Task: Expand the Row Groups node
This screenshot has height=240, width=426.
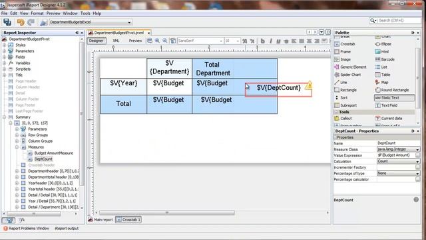Action: (17, 135)
